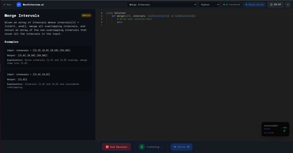Click the MockInterview.ai brand name
Image resolution: width=293 pixels, height=153 pixels.
coord(33,5)
